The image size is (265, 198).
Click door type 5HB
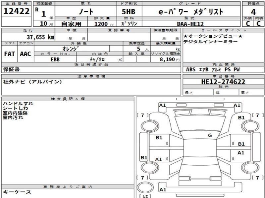click(129, 12)
